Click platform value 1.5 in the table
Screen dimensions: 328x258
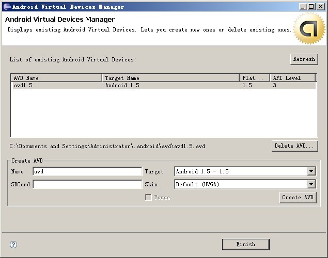(x=247, y=86)
